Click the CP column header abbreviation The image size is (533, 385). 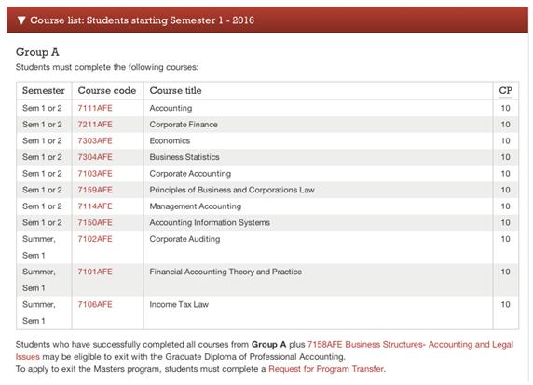click(505, 90)
